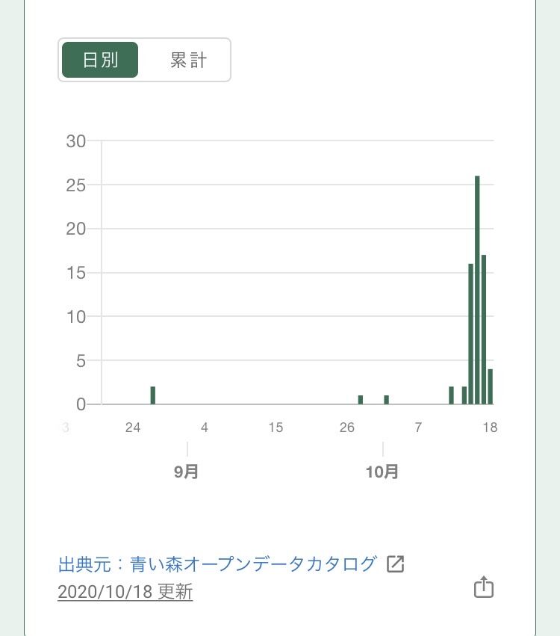Click the 9月 month axis label

(x=187, y=472)
